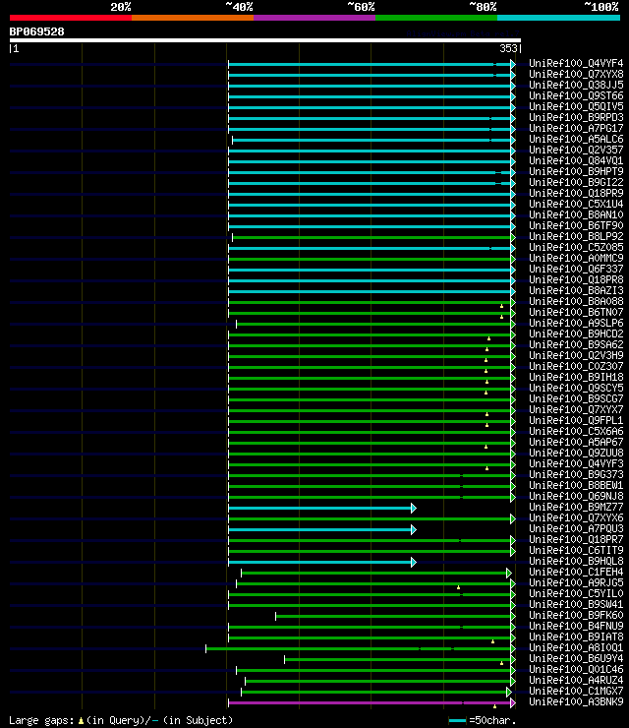Viewport: 629px width, 728px height.
Task: Select the UniRef100_C5X1U4 label
Action: click(x=576, y=204)
